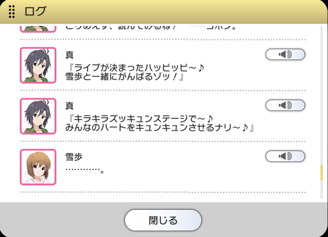The height and width of the screenshot is (237, 328).
Task: Tap the partially hidden portrait at the top of the list
Action: [38, 28]
